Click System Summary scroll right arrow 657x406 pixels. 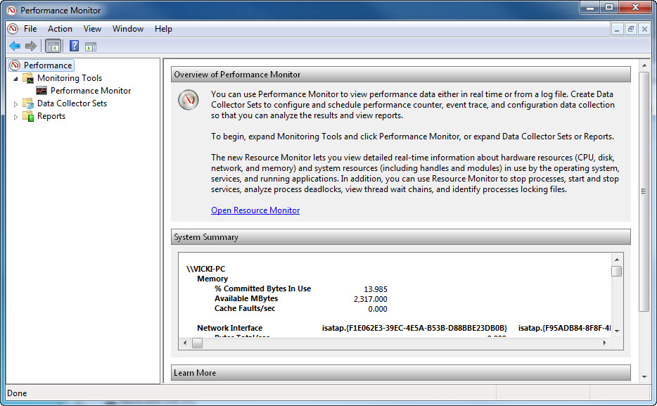tap(604, 343)
